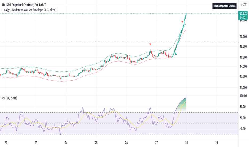Click the 20.000 price axis label
This screenshot has width=249, height=147.
243,37
